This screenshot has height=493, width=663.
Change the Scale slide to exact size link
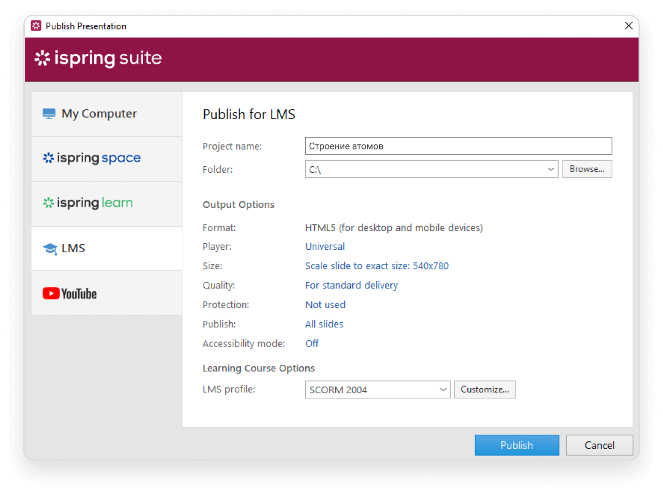click(377, 266)
